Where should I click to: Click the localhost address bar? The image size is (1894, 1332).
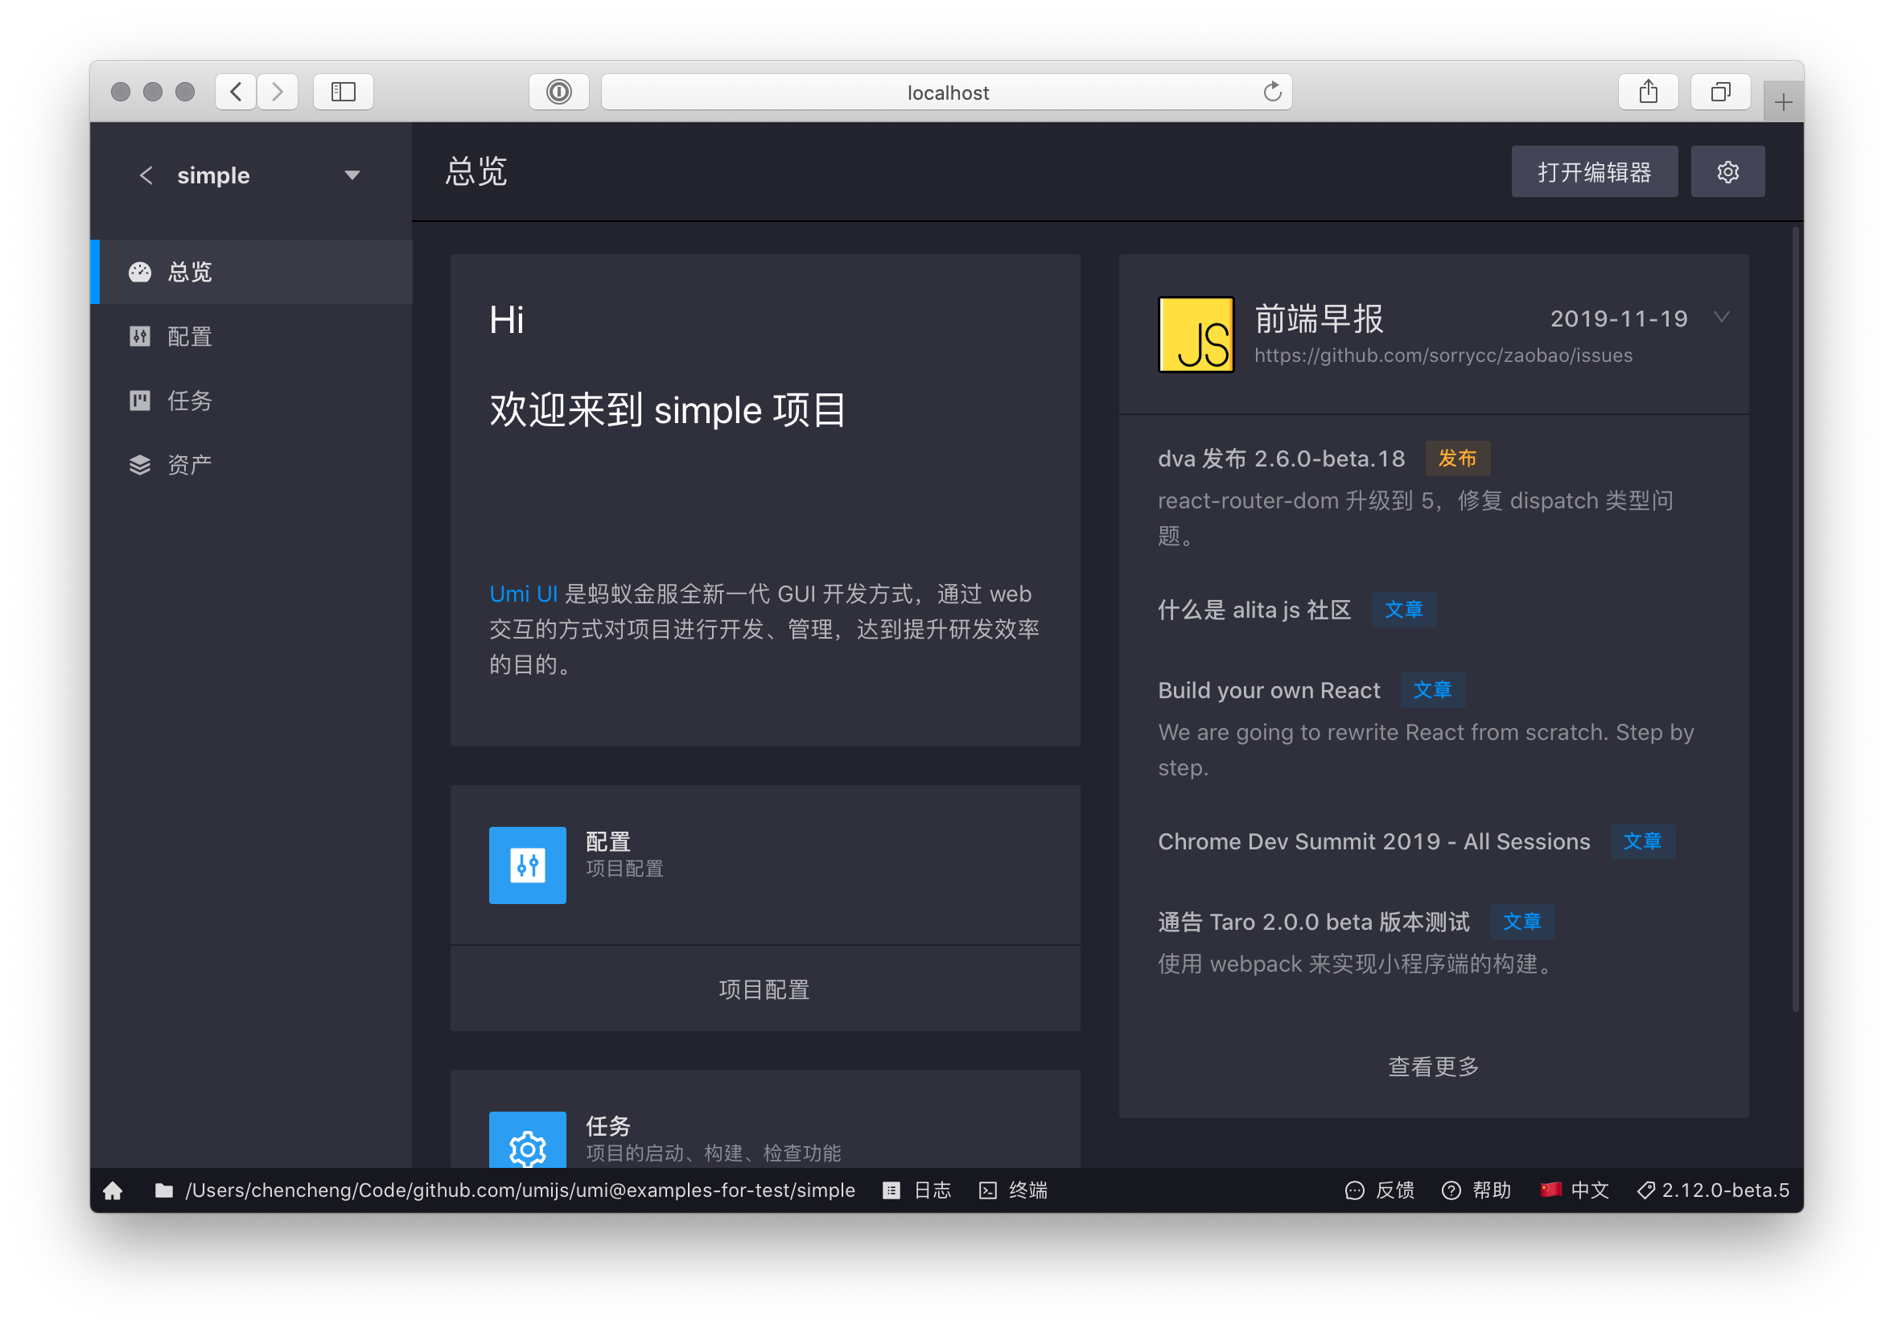click(946, 92)
